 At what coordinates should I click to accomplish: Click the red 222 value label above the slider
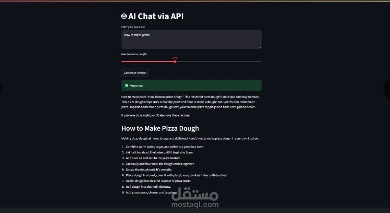coord(175,58)
